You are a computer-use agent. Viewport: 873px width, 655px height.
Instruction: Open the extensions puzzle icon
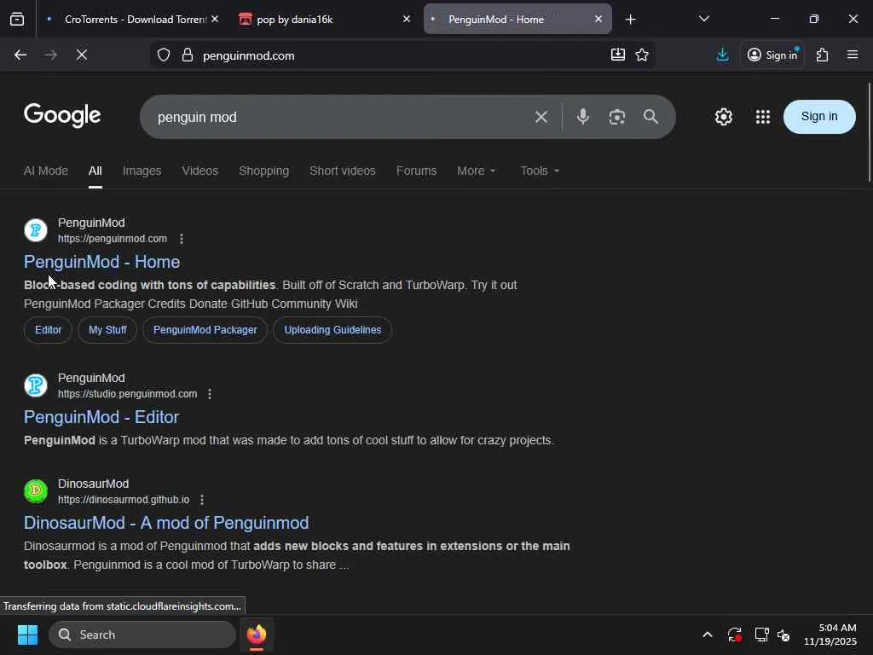pyautogui.click(x=822, y=55)
